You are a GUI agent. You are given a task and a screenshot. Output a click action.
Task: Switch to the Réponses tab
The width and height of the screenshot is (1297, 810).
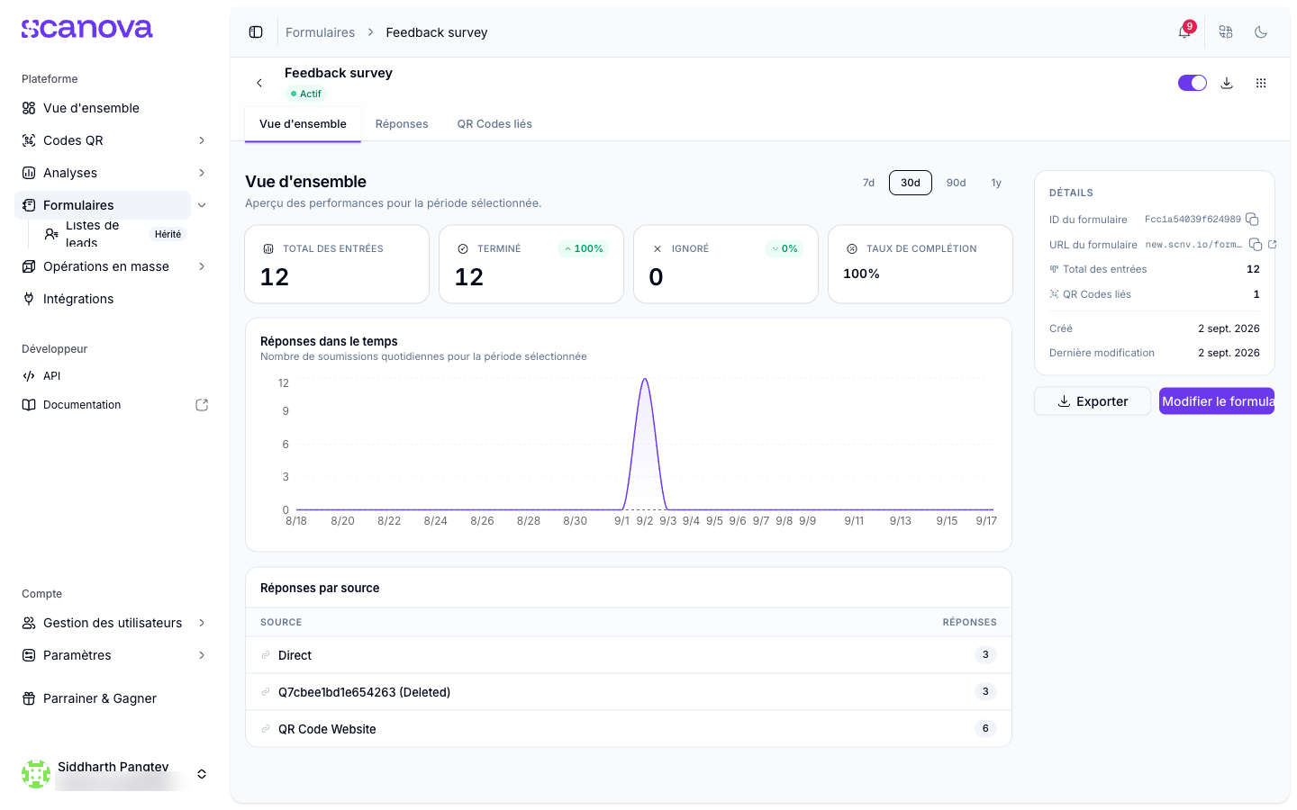tap(402, 124)
